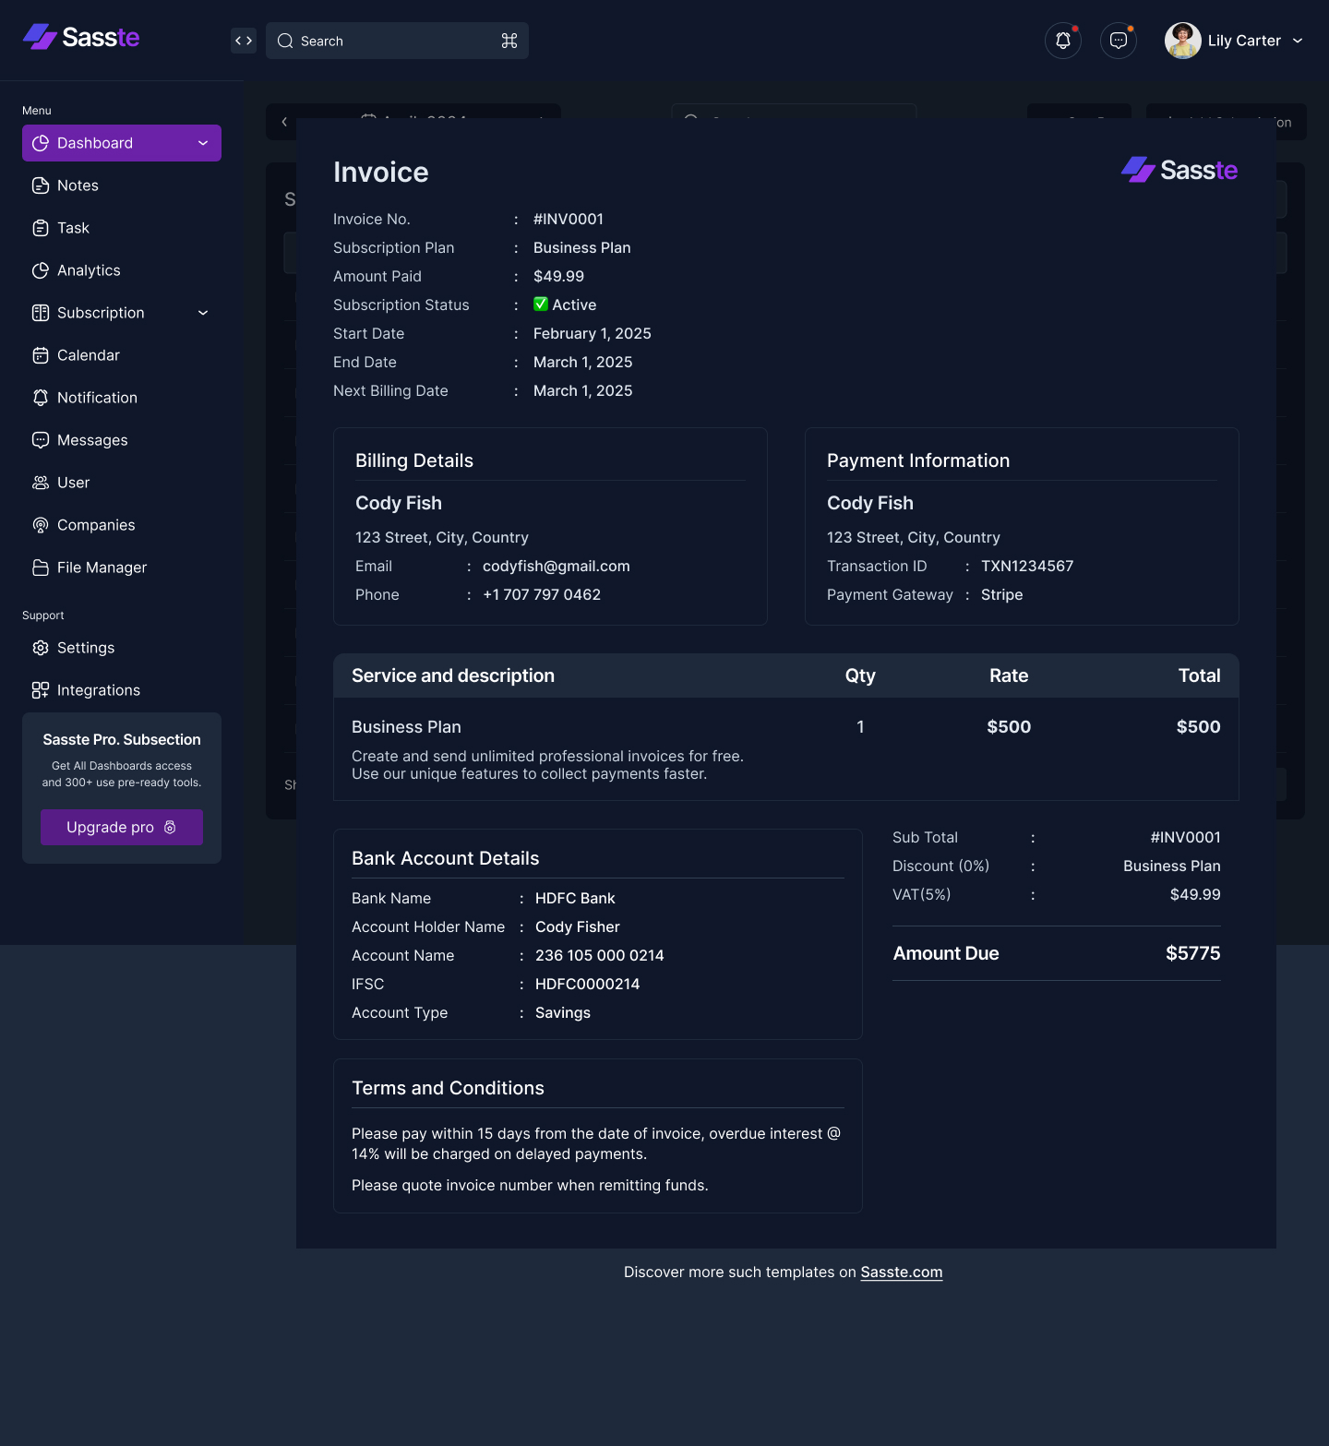Click the Notification bell icon in sidebar
Screen dimensions: 1329x1446
[x=41, y=398]
